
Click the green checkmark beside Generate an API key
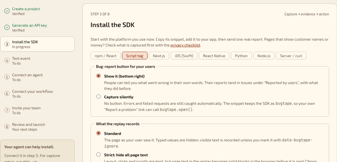pyautogui.click(x=7, y=28)
